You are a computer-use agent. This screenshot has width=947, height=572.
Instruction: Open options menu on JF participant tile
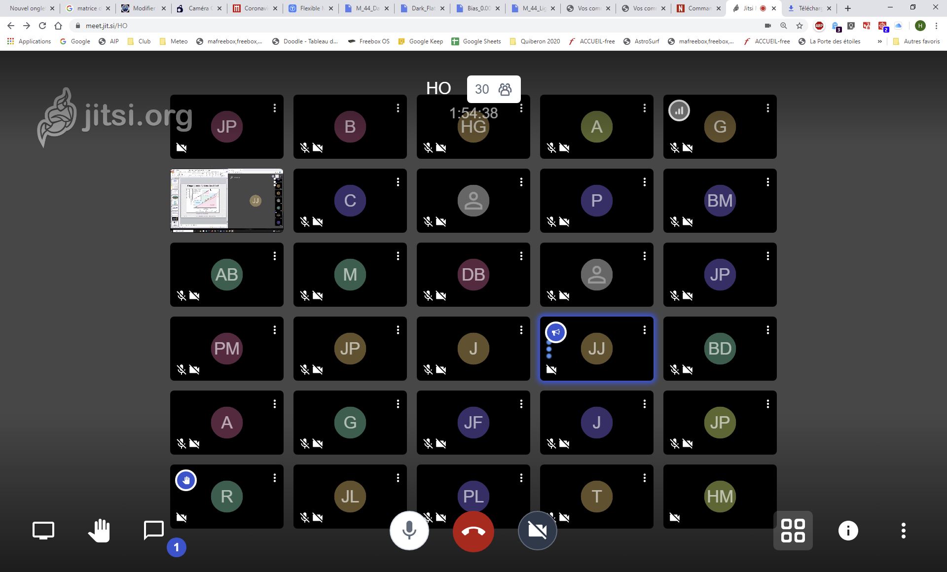click(x=521, y=404)
